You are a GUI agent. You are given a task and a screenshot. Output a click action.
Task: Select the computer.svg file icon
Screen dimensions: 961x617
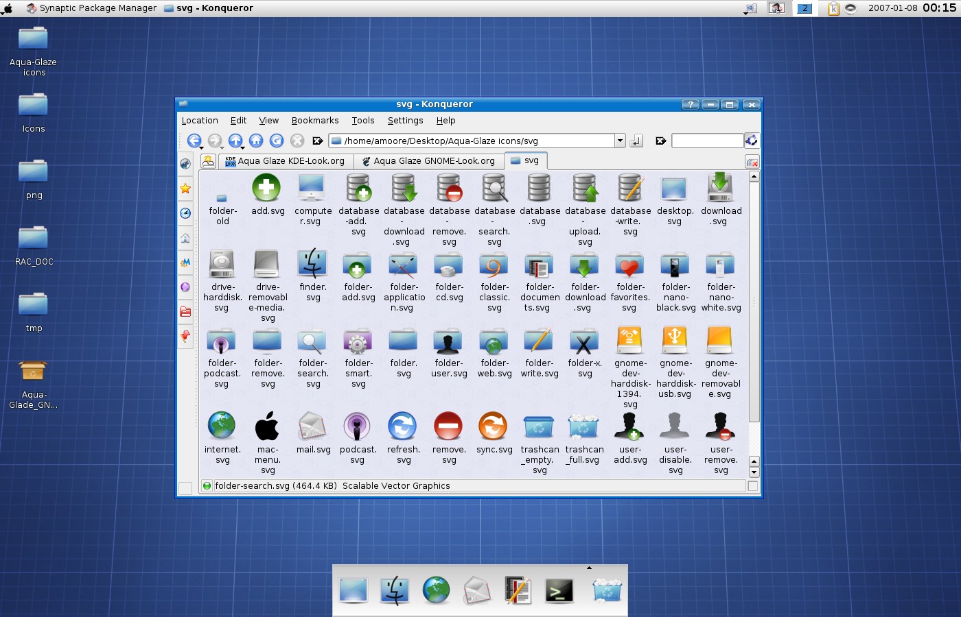[312, 187]
